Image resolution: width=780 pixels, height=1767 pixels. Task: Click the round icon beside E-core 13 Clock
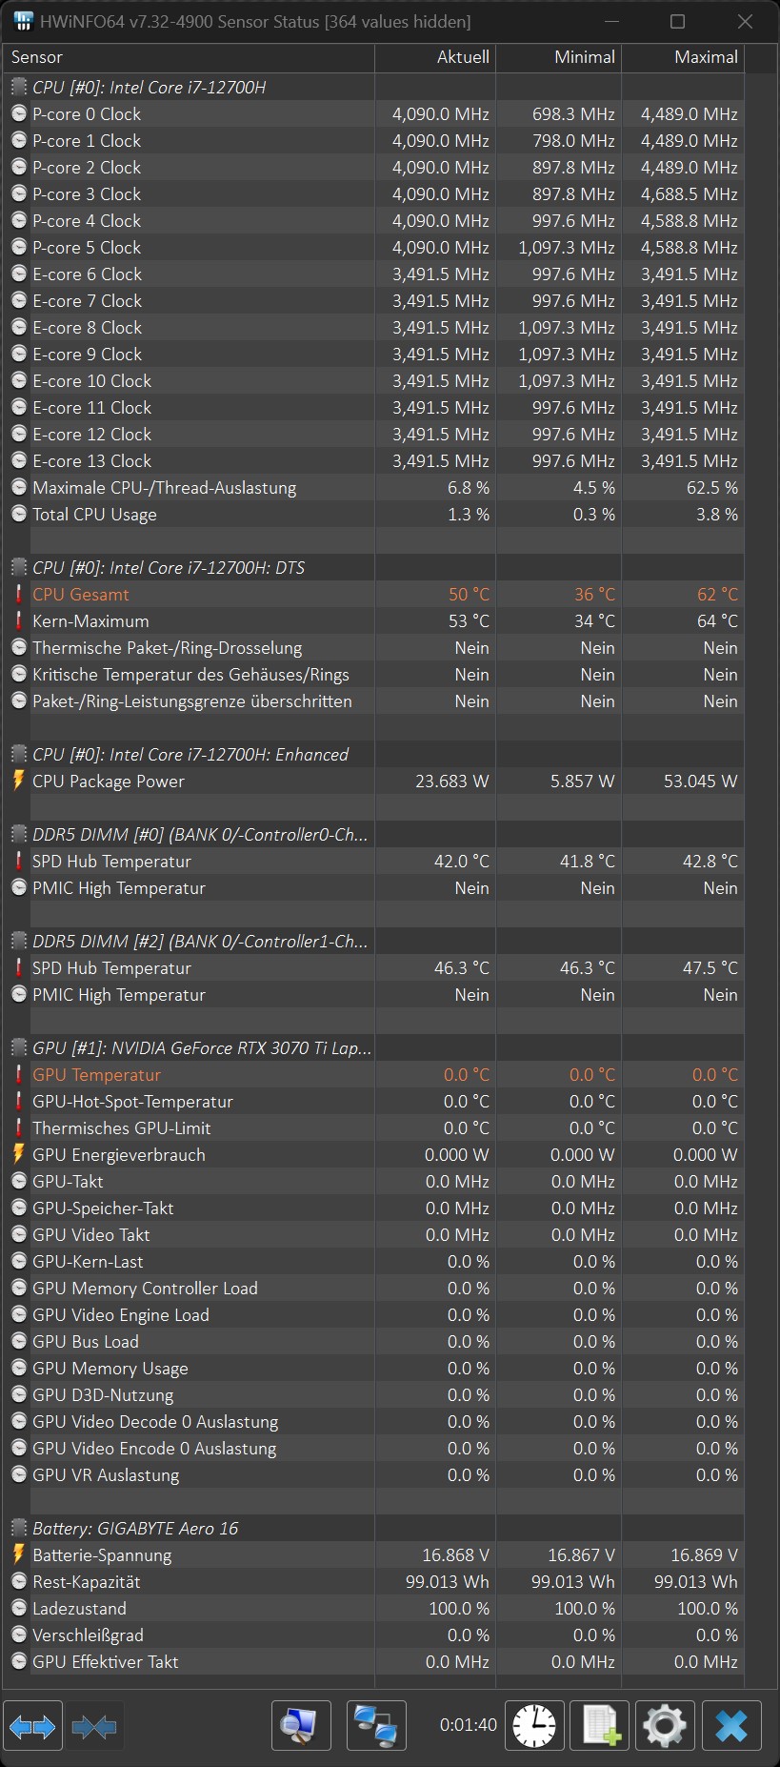tap(19, 460)
